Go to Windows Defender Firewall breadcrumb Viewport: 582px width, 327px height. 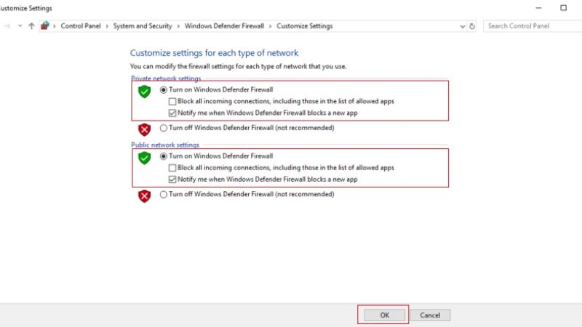pos(226,26)
